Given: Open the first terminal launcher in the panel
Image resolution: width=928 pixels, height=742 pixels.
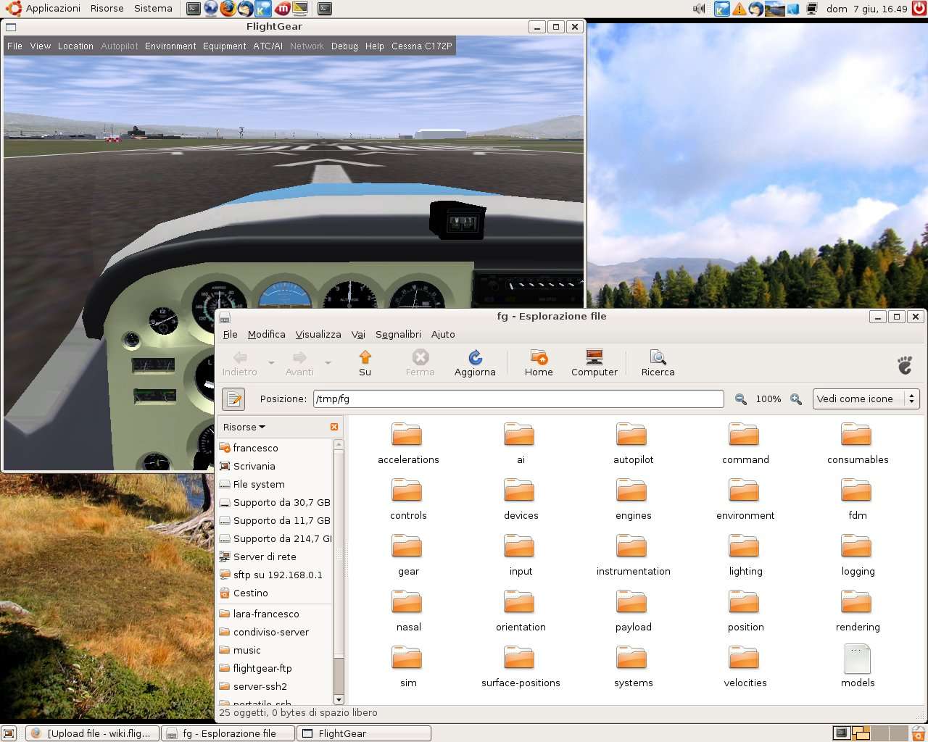Looking at the screenshot, I should pyautogui.click(x=193, y=9).
